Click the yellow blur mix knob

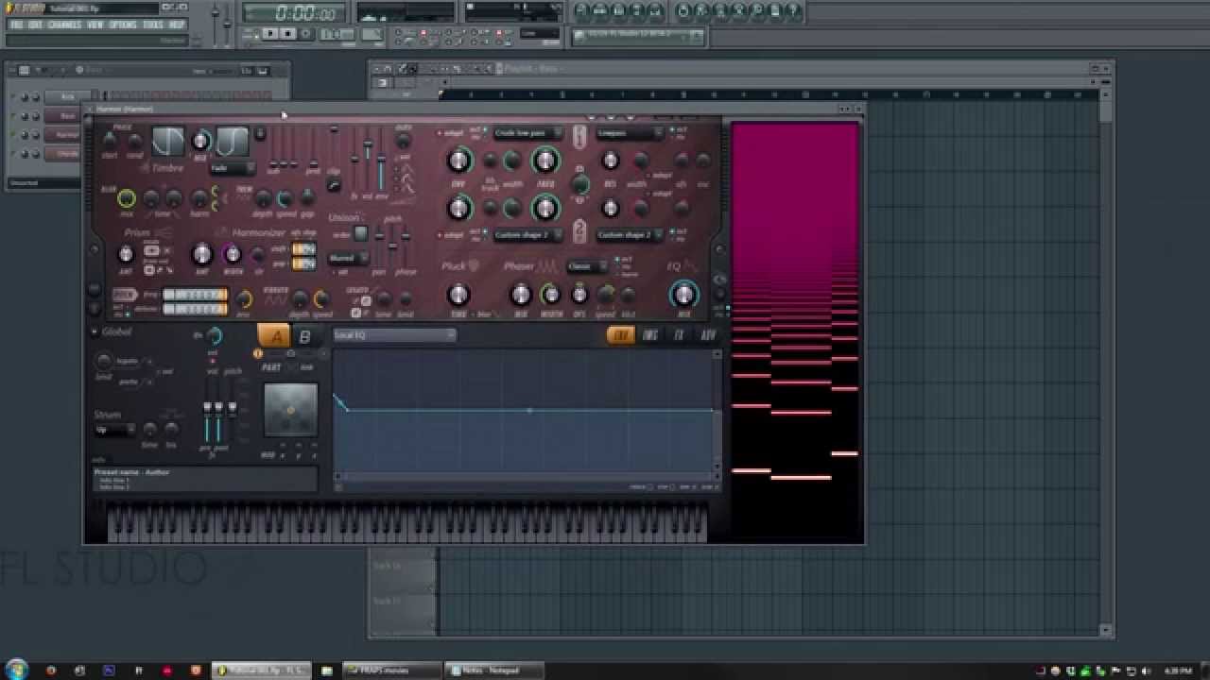[x=126, y=198]
